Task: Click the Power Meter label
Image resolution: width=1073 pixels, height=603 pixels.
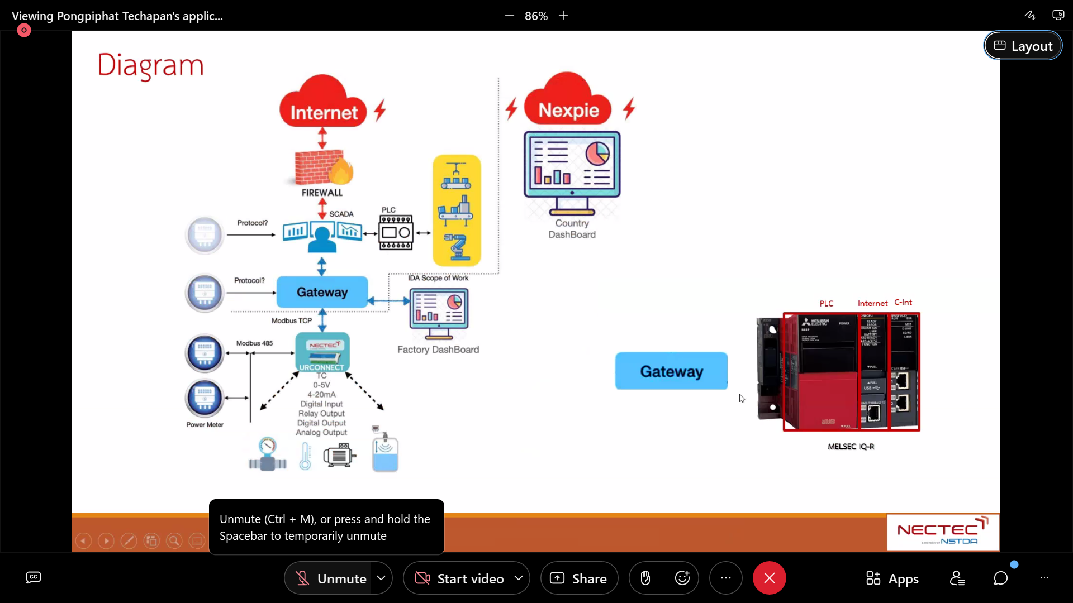Action: 205,424
